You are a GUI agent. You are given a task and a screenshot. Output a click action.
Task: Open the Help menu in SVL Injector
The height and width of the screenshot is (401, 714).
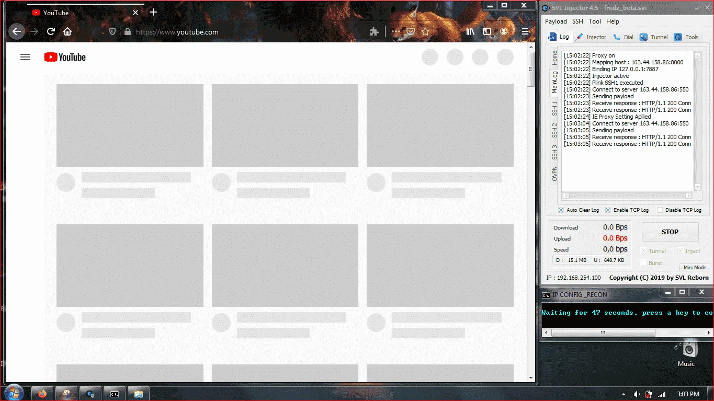pos(613,21)
